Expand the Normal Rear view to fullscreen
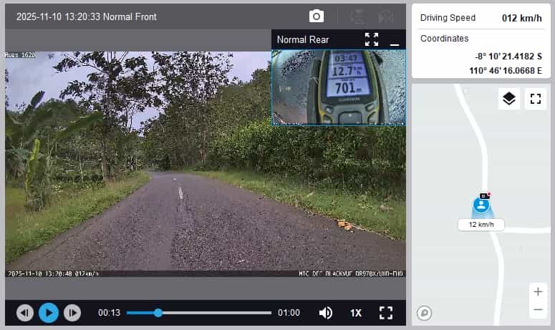Viewport: 555px width, 330px height. click(372, 39)
